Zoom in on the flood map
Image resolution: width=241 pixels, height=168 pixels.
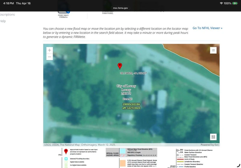coord(49,50)
